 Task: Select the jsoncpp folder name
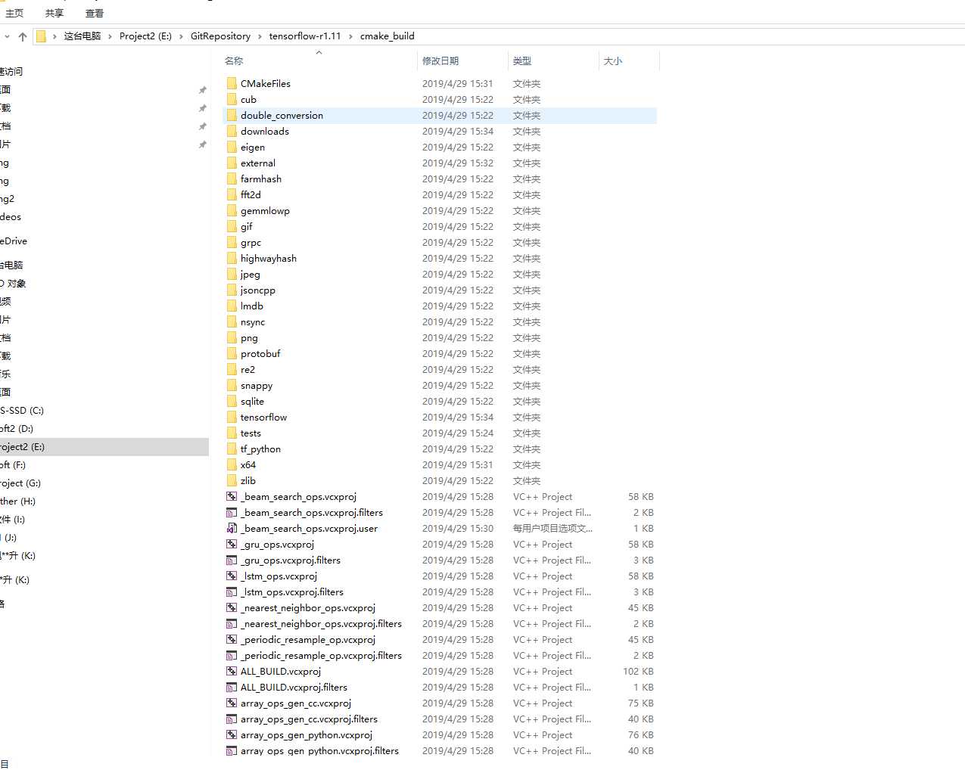(258, 290)
